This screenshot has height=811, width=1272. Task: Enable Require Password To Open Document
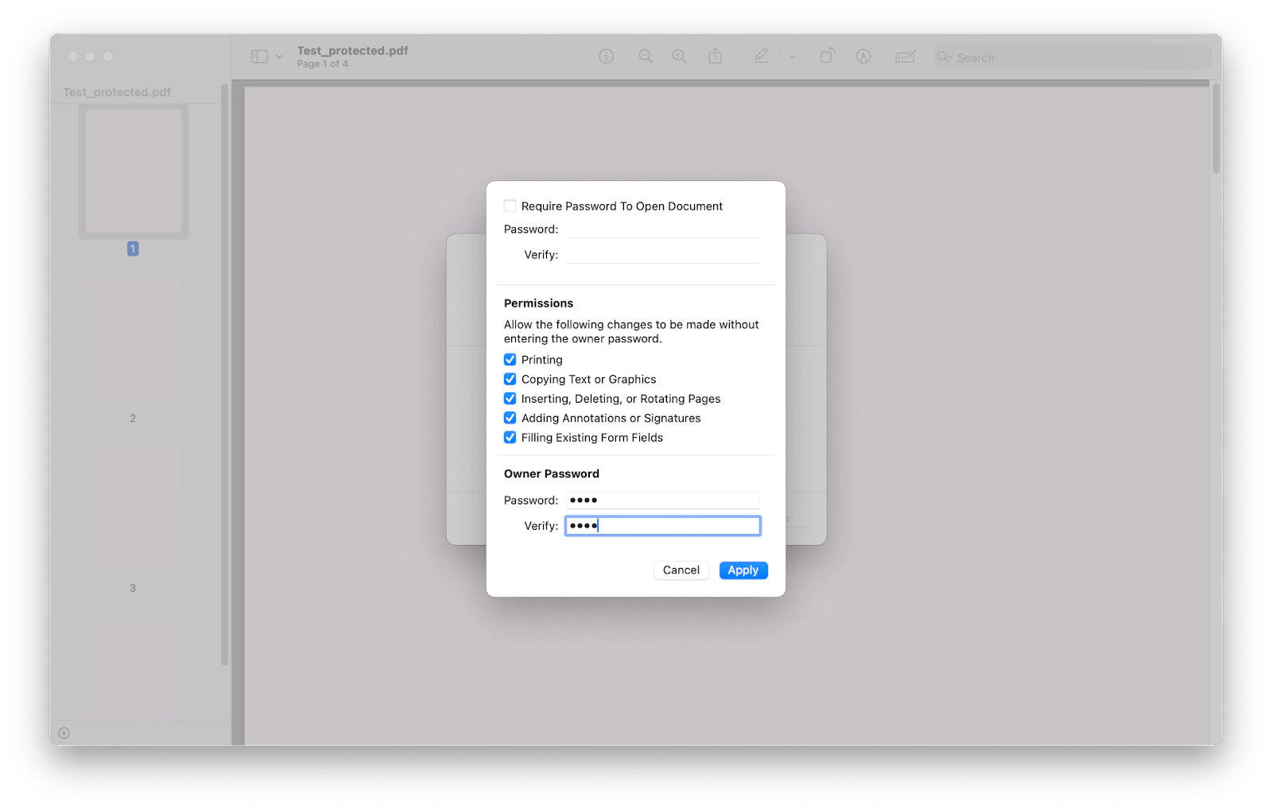pyautogui.click(x=510, y=205)
